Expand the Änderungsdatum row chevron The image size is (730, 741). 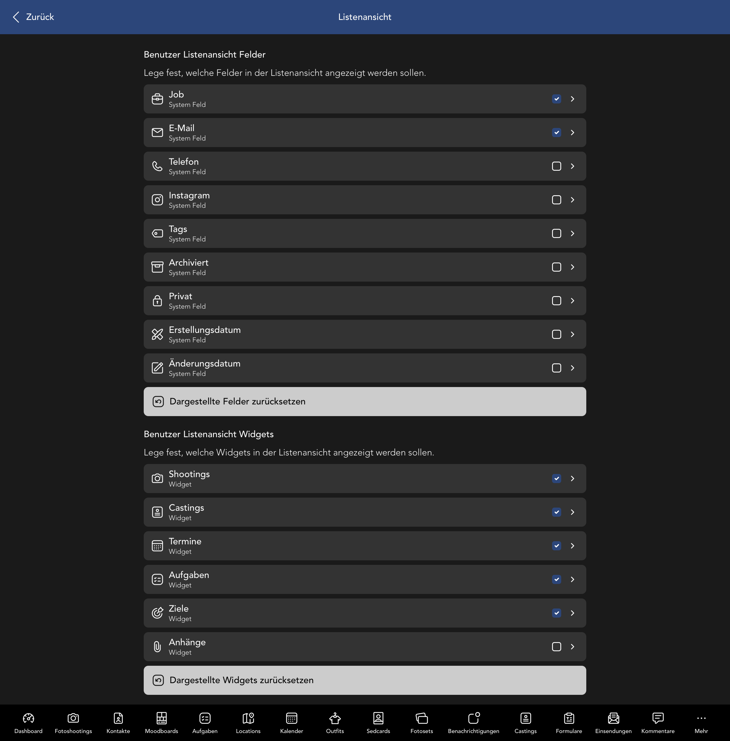pyautogui.click(x=572, y=368)
